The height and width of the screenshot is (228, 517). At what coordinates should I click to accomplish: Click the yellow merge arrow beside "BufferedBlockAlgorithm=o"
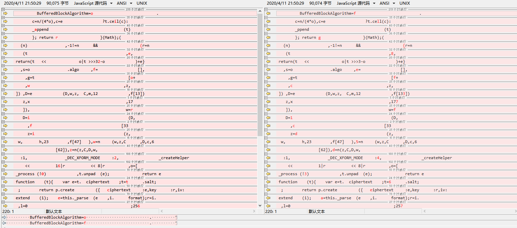point(5,13)
